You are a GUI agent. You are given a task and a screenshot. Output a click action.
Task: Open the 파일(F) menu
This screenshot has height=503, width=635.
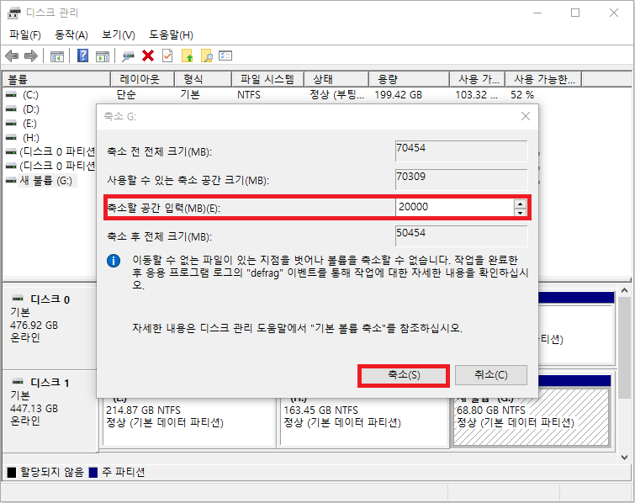coord(25,34)
